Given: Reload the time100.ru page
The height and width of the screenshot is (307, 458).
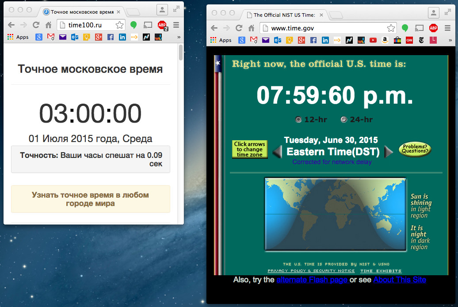Looking at the screenshot, I should 36,25.
